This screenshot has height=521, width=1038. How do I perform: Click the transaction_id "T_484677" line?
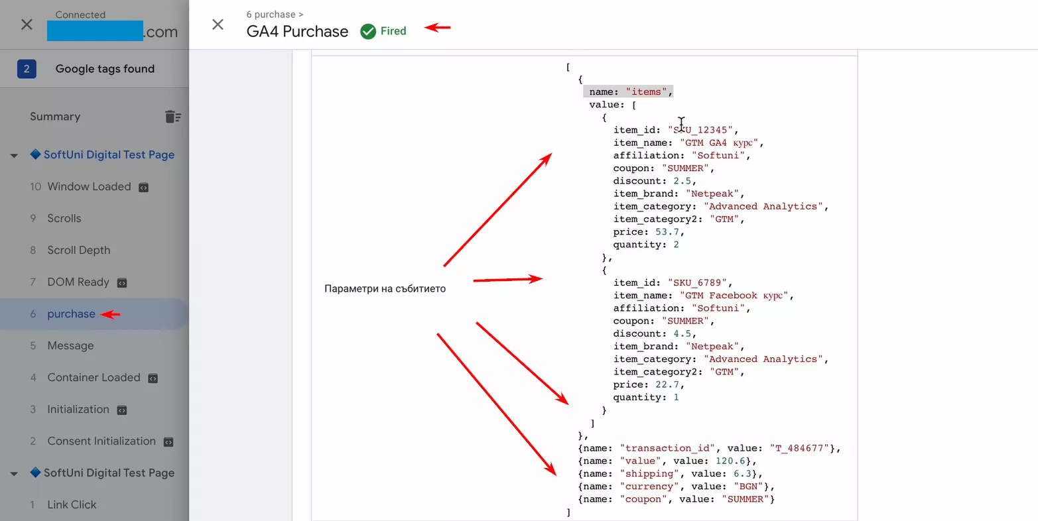coord(710,448)
